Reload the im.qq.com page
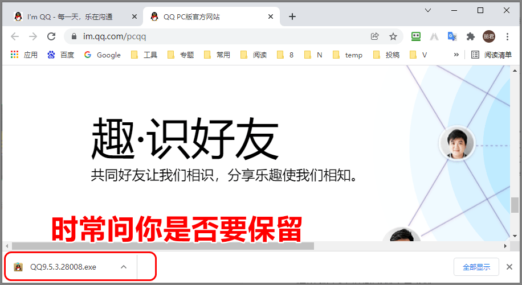Screen dimensions: 522x285 [51, 36]
